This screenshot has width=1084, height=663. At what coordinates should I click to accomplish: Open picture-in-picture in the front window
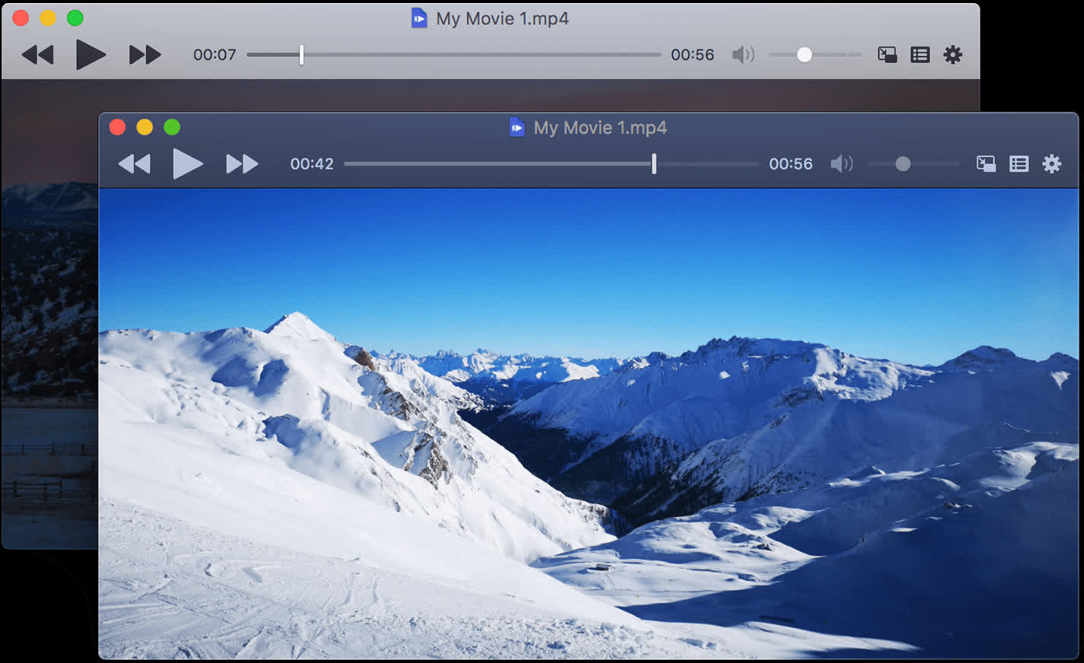(x=986, y=163)
